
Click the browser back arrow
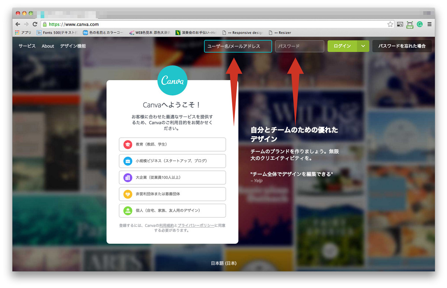(x=18, y=24)
